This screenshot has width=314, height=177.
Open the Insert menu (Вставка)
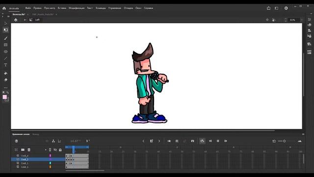click(62, 8)
